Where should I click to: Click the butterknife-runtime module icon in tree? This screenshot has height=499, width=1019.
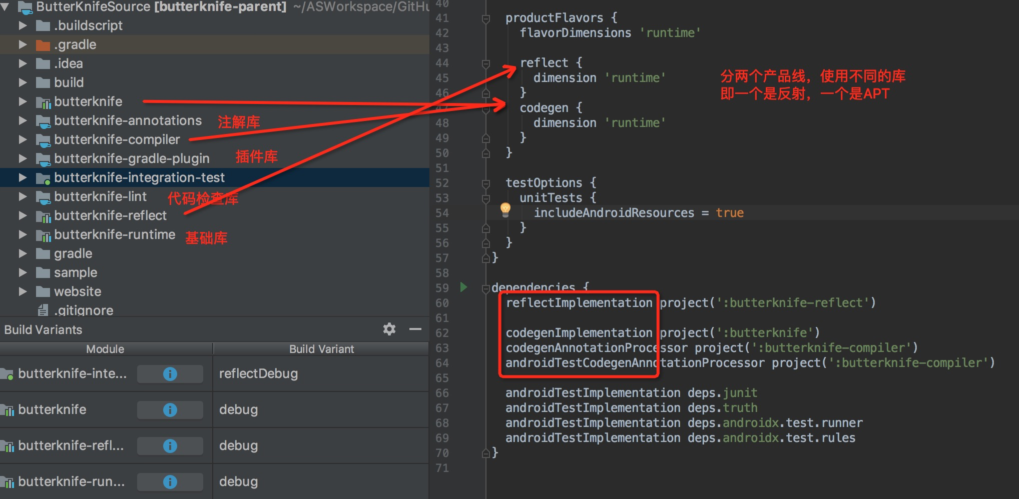(44, 235)
